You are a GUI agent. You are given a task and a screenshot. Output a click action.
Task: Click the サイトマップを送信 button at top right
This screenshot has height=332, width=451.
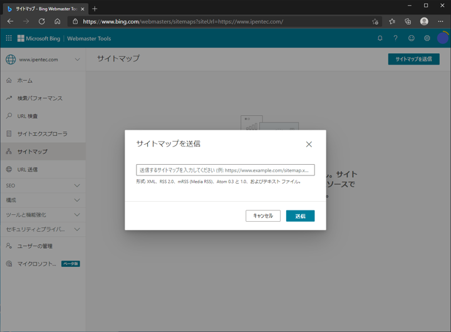tap(413, 59)
